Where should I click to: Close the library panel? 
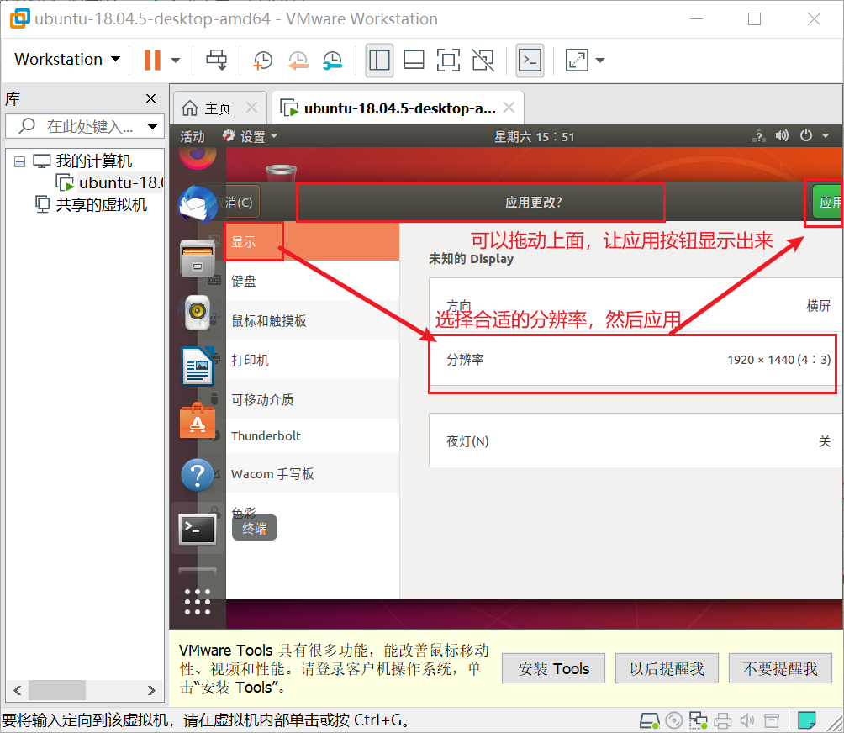tap(150, 98)
